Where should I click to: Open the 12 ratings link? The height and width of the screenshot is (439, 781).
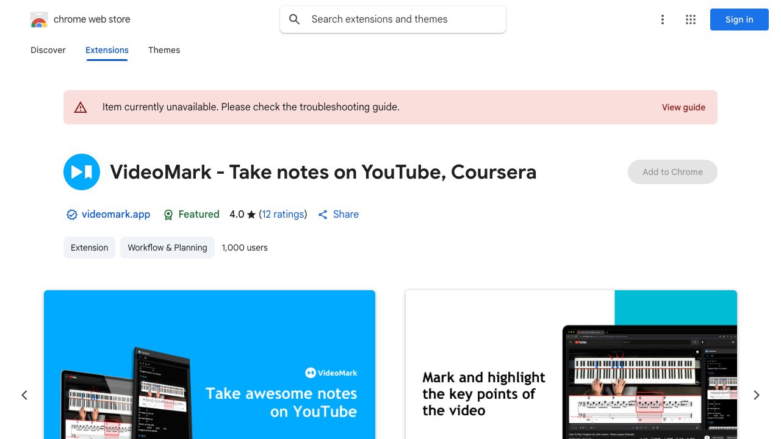pos(283,215)
